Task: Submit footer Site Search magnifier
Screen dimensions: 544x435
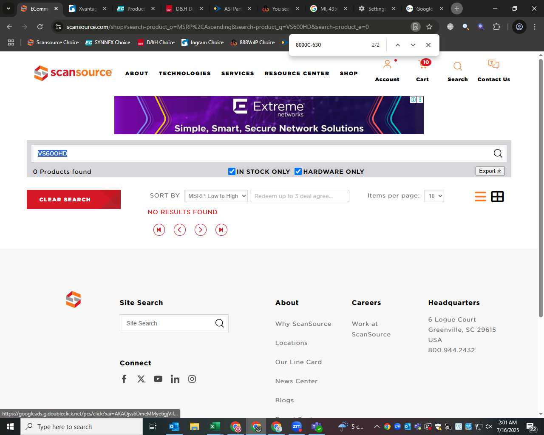Action: coord(219,323)
